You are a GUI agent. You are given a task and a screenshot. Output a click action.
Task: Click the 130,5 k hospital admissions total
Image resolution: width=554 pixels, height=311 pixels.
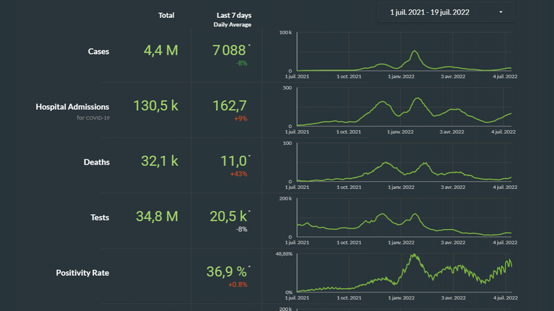[155, 106]
